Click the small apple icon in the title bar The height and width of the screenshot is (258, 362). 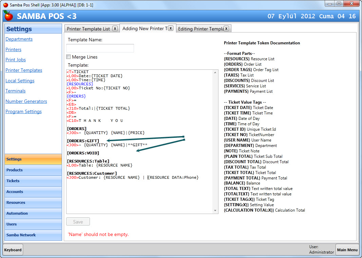tap(5, 5)
